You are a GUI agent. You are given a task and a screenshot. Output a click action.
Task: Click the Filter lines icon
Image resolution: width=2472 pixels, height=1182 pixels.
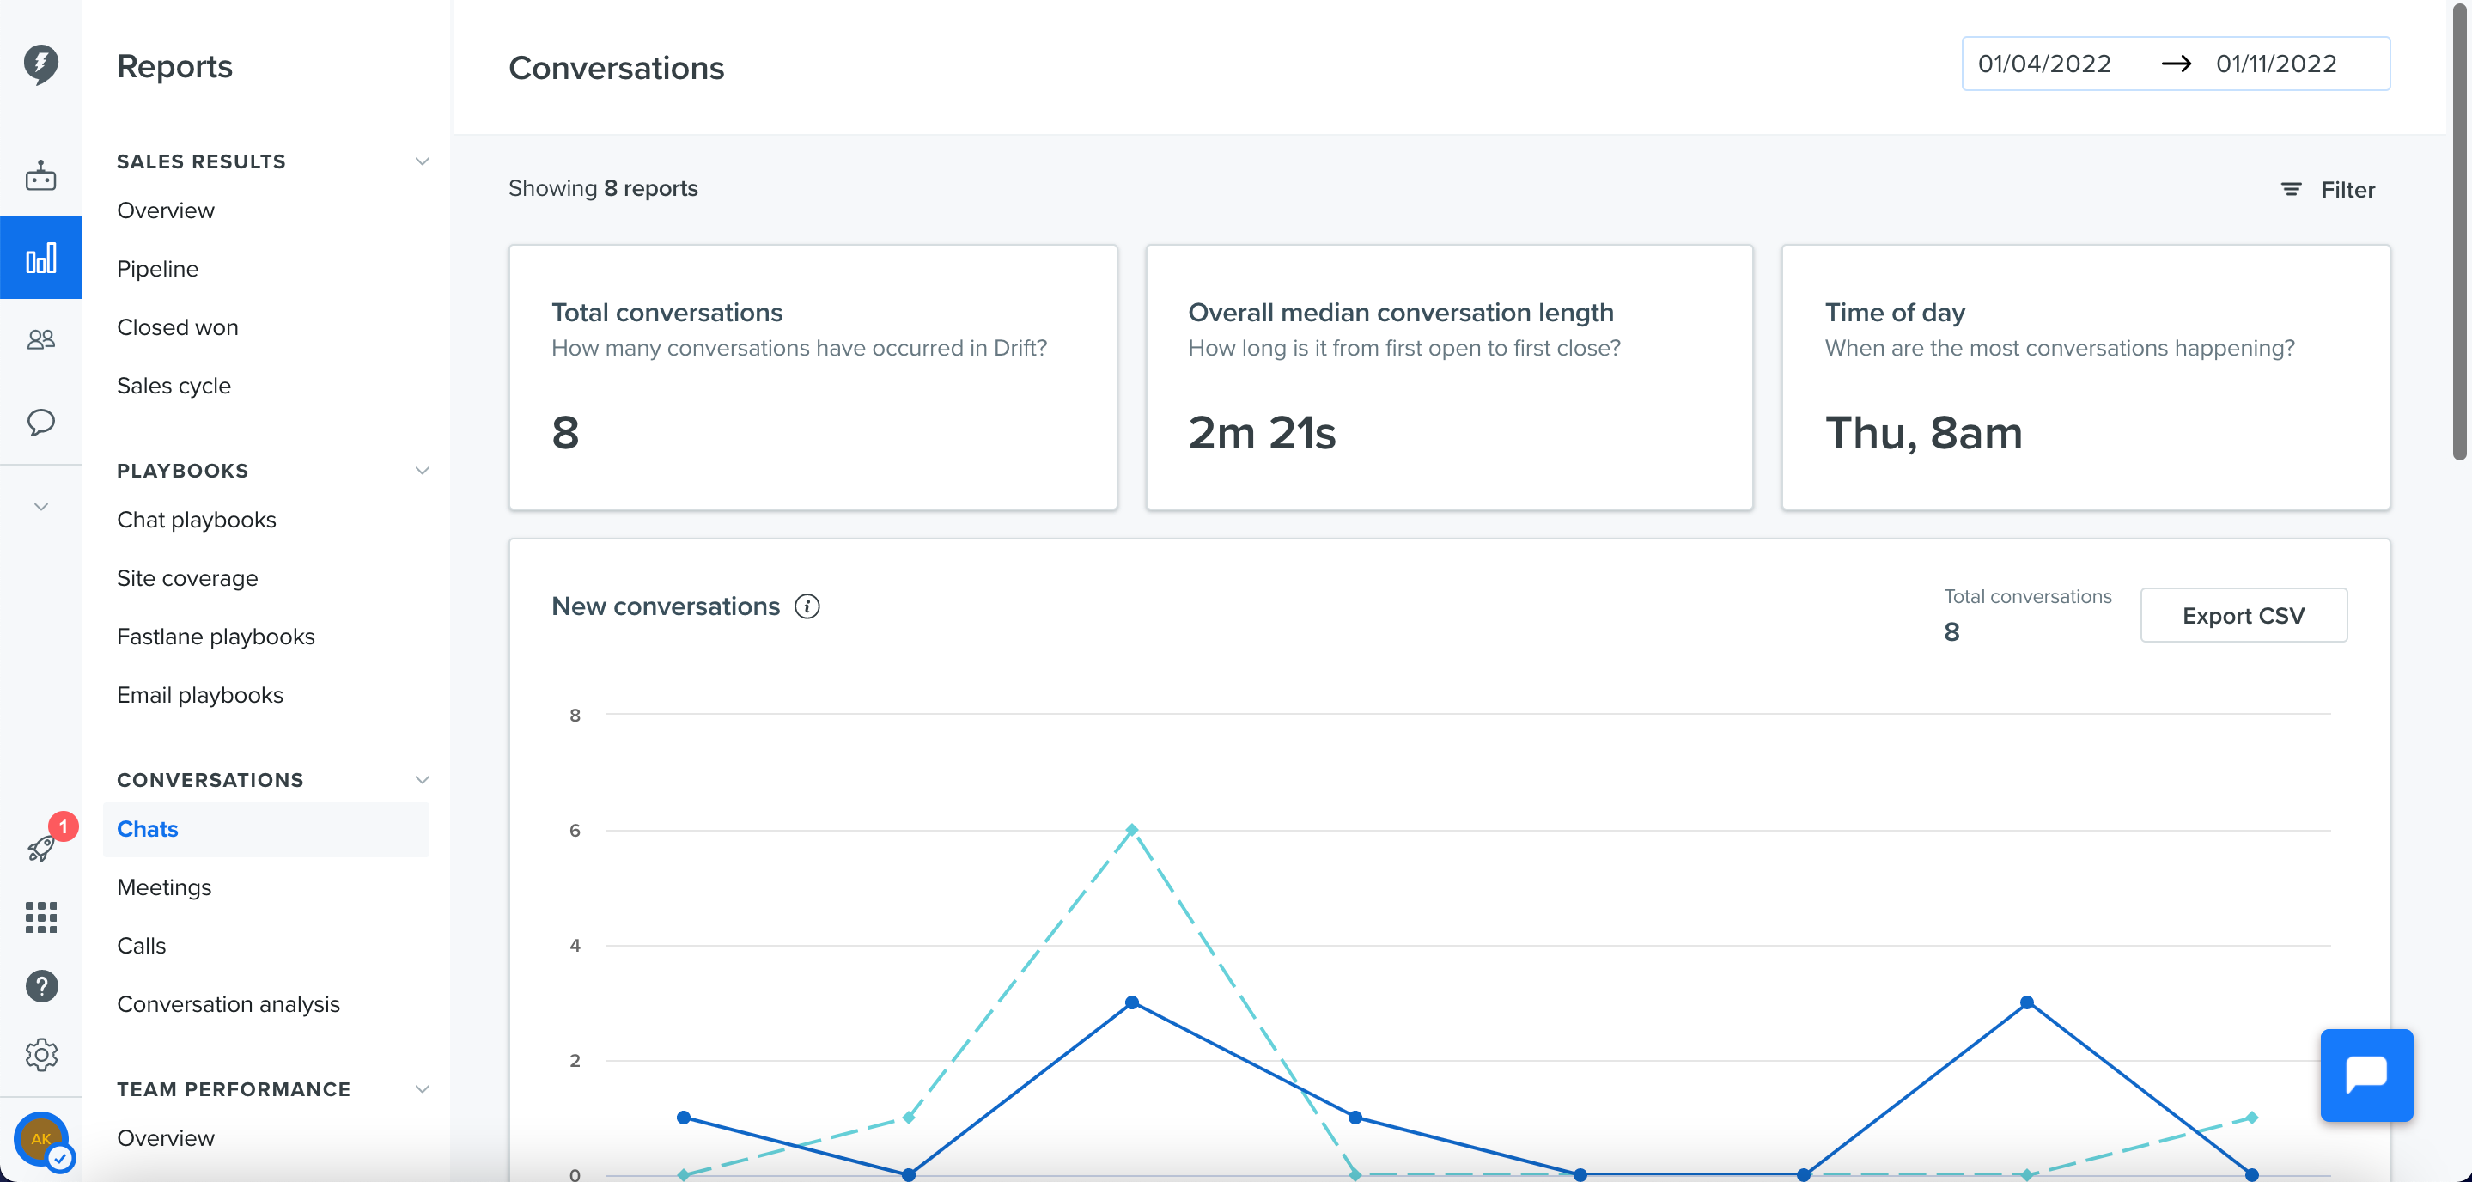coord(2291,190)
